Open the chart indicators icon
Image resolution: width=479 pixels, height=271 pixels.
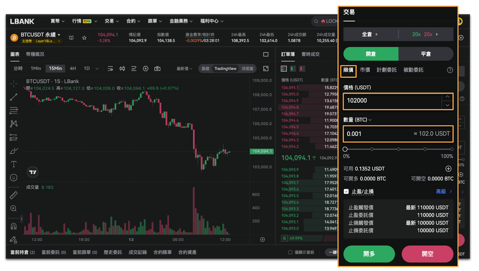pos(134,69)
